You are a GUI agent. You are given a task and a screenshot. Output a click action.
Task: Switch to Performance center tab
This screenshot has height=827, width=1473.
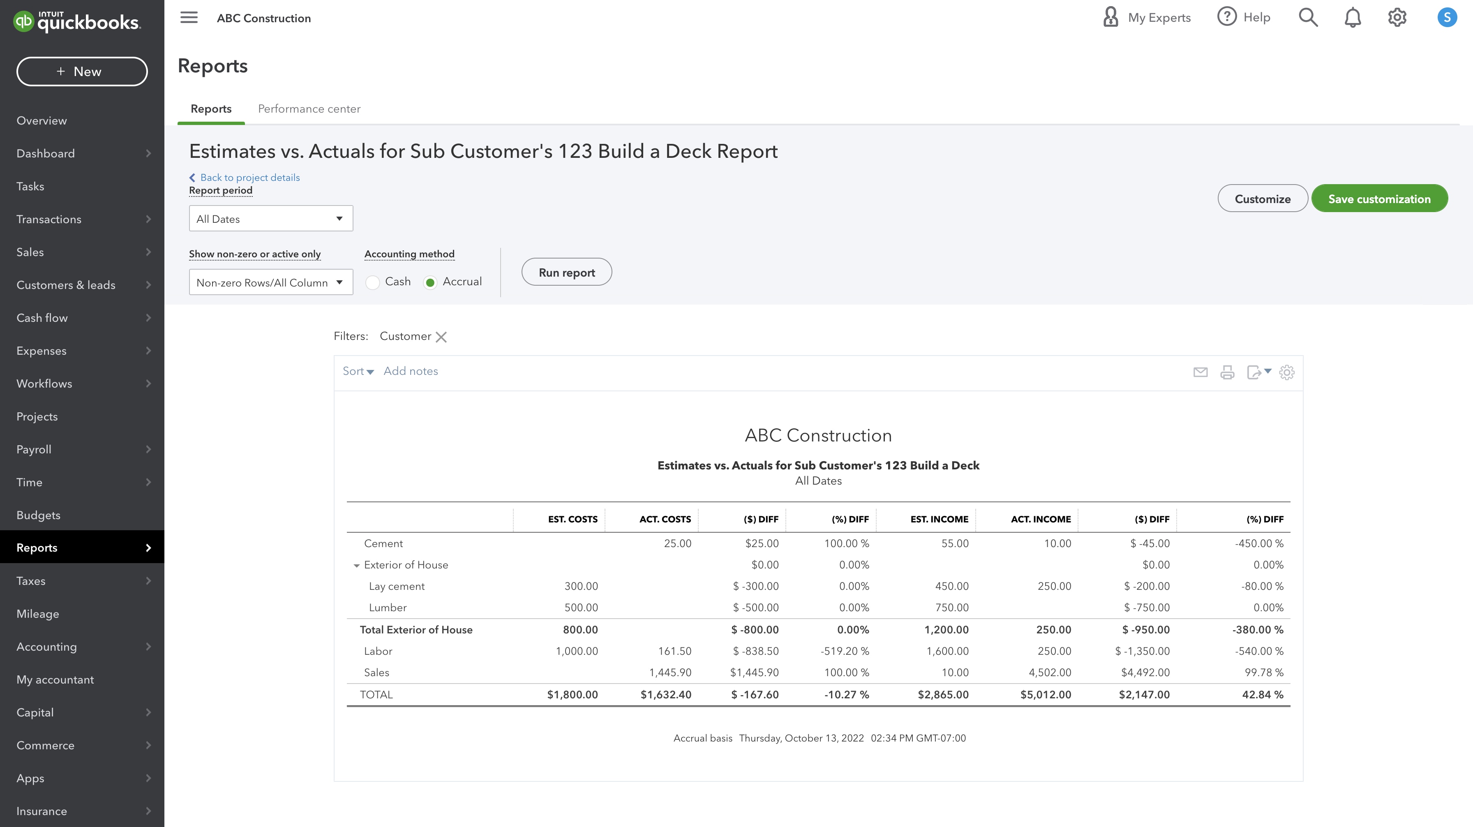coord(309,109)
